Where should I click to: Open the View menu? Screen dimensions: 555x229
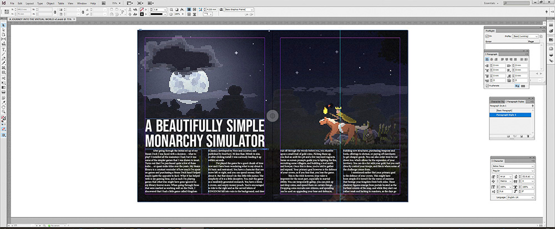click(x=70, y=3)
